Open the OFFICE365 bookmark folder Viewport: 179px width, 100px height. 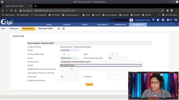click(55, 15)
